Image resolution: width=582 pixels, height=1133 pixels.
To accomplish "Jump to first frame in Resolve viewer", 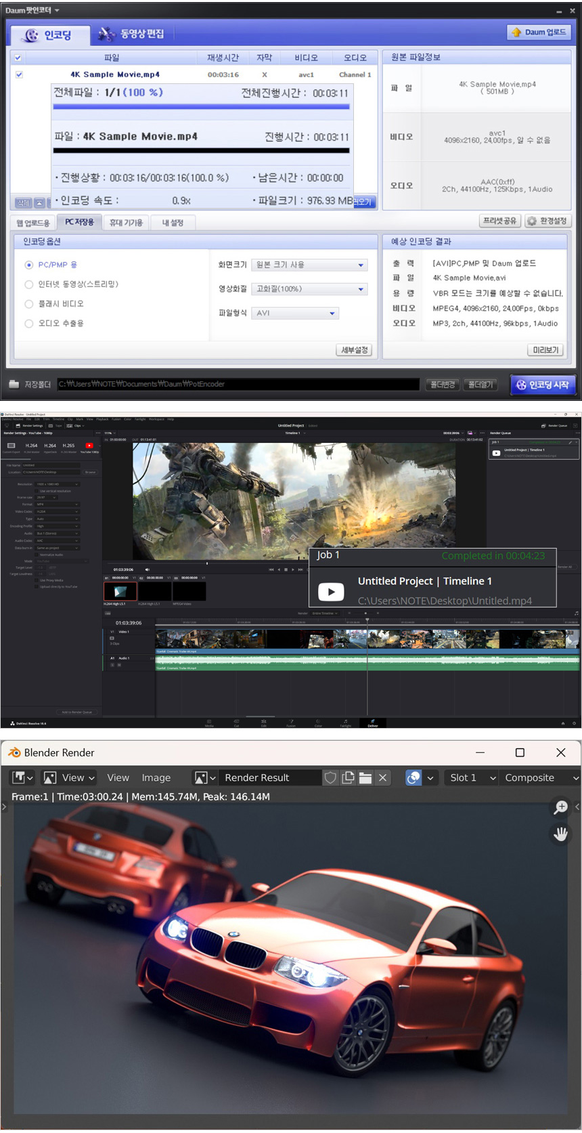I will (x=271, y=570).
